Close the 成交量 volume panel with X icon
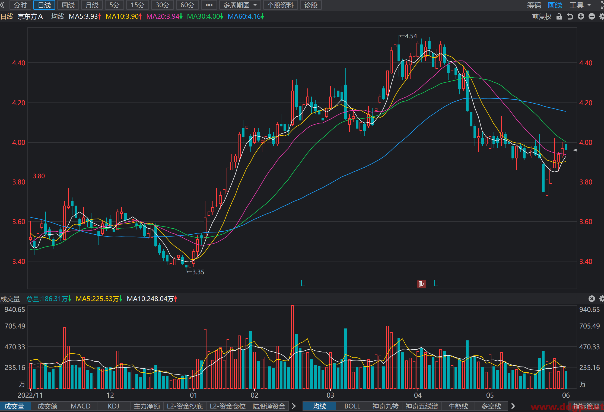The image size is (604, 412). pyautogui.click(x=592, y=299)
